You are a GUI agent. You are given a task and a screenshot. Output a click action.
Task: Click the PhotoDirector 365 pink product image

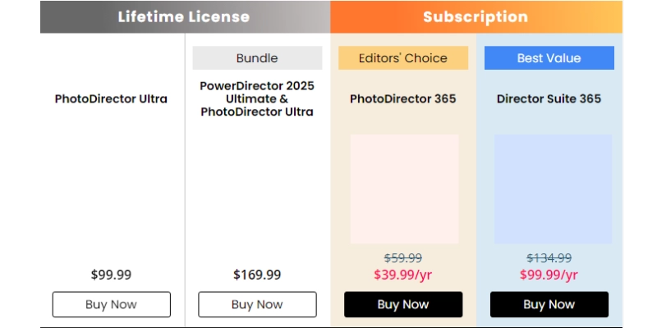click(404, 189)
